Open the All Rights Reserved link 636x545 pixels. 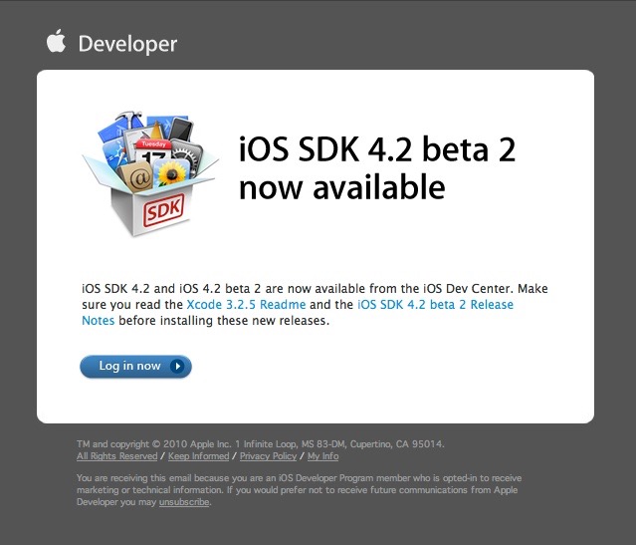[116, 456]
